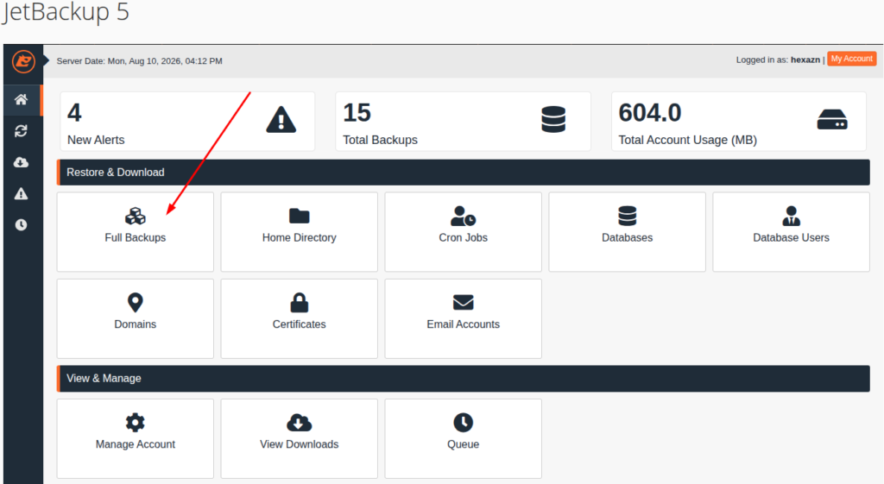The height and width of the screenshot is (484, 884).
Task: Open the Home Directory label
Action: (x=300, y=238)
